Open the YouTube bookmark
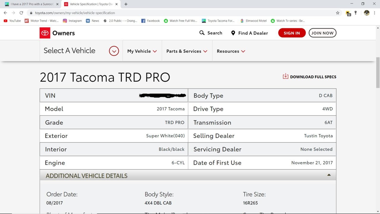The height and width of the screenshot is (214, 380). pyautogui.click(x=12, y=21)
